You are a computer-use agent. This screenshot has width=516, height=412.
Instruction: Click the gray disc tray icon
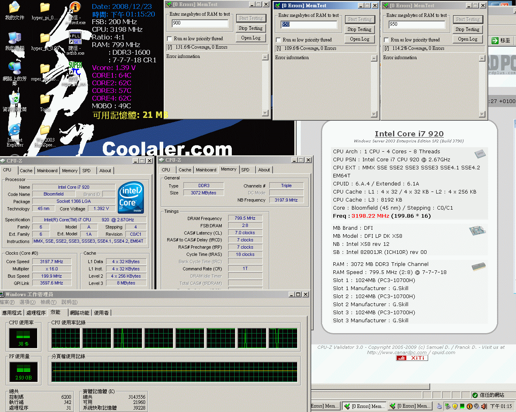tap(477, 406)
